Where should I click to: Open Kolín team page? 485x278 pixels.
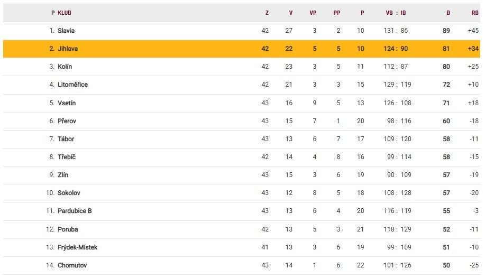[65, 67]
